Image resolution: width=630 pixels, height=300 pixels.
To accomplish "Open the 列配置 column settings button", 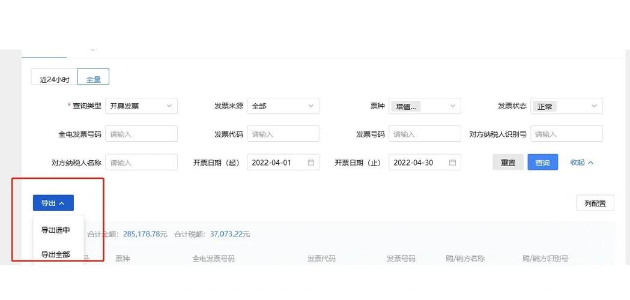I will click(x=595, y=203).
